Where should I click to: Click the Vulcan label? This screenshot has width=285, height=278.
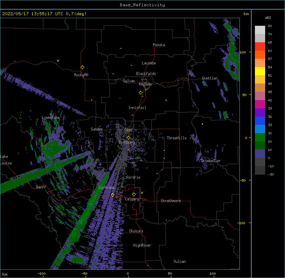point(180,261)
